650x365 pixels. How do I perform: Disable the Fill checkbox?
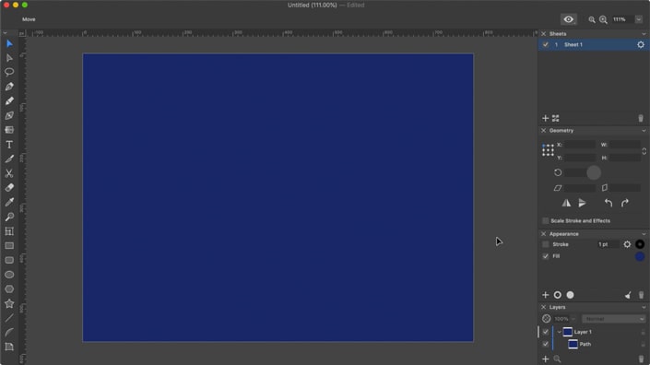tap(546, 256)
